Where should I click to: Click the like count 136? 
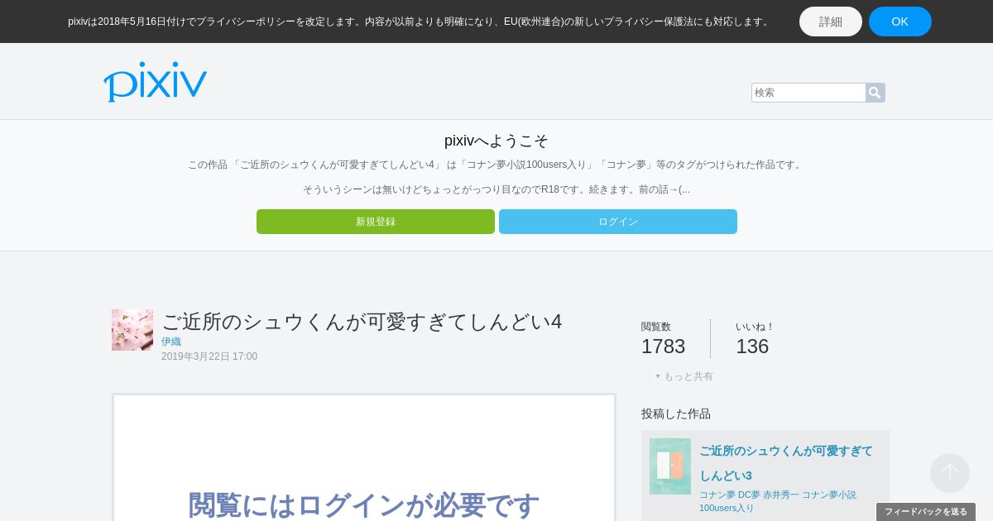pyautogui.click(x=752, y=347)
